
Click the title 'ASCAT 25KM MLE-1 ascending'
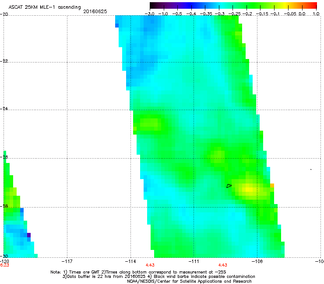pyautogui.click(x=45, y=7)
